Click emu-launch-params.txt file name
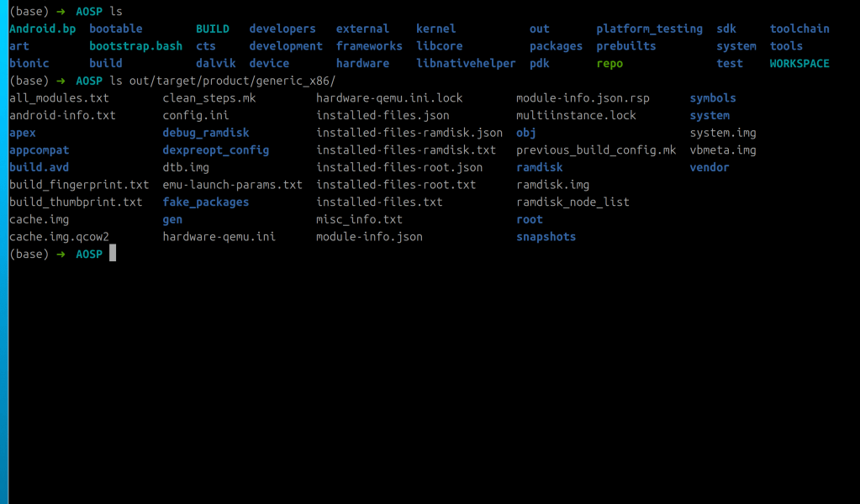 click(232, 185)
